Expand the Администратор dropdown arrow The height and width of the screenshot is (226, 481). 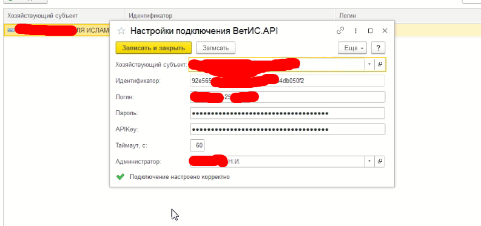tap(369, 161)
